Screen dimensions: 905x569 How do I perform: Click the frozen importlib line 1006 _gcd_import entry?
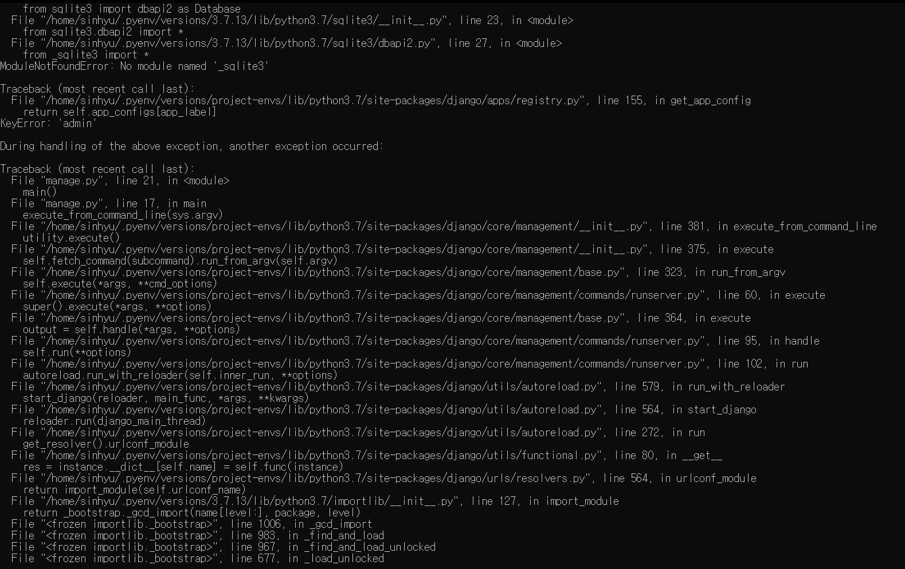click(x=192, y=524)
